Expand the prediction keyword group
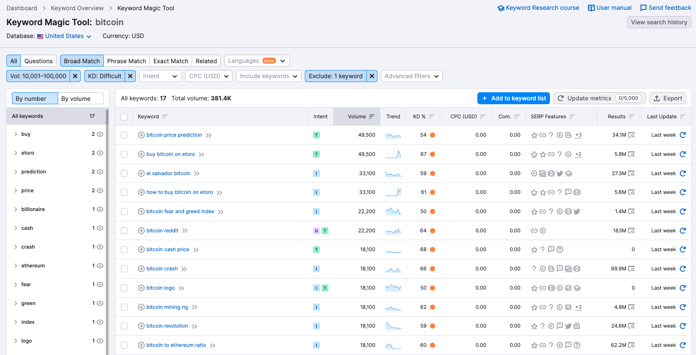Screen dimensions: 696x355 (x=16, y=172)
